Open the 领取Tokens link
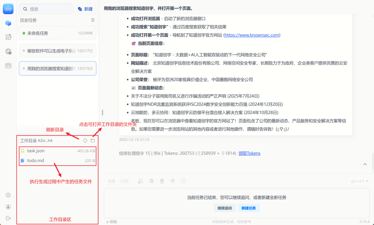This screenshot has width=374, height=225. (x=249, y=153)
